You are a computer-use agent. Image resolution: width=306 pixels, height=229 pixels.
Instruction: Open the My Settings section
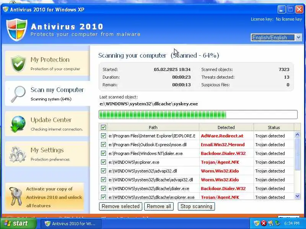pos(47,154)
